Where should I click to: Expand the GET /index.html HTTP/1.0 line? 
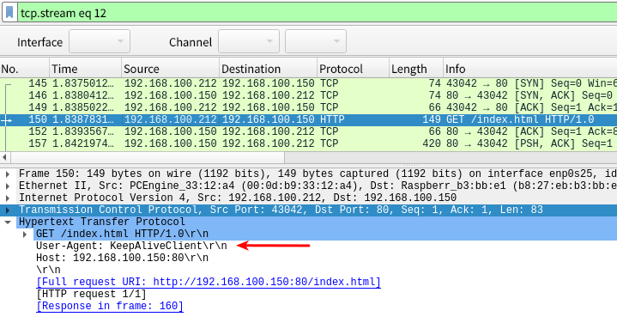tap(25, 235)
